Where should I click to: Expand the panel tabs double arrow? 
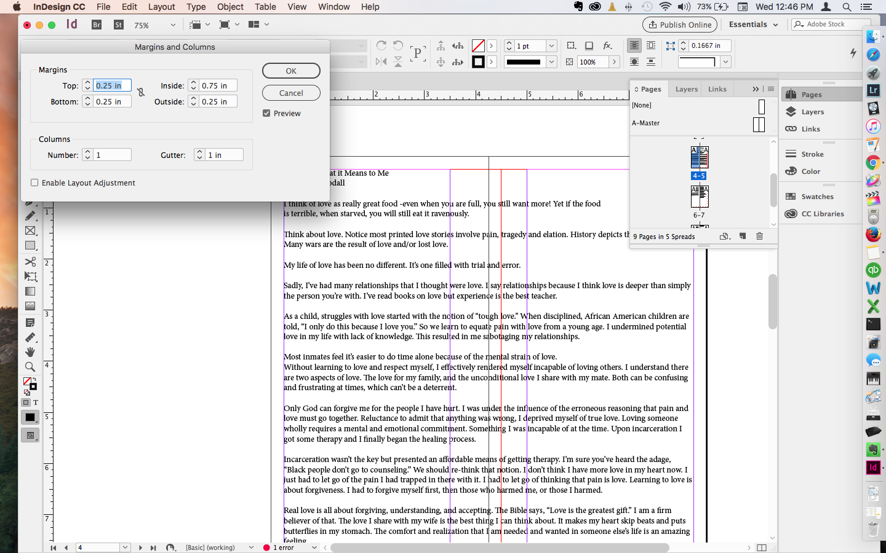(x=756, y=89)
